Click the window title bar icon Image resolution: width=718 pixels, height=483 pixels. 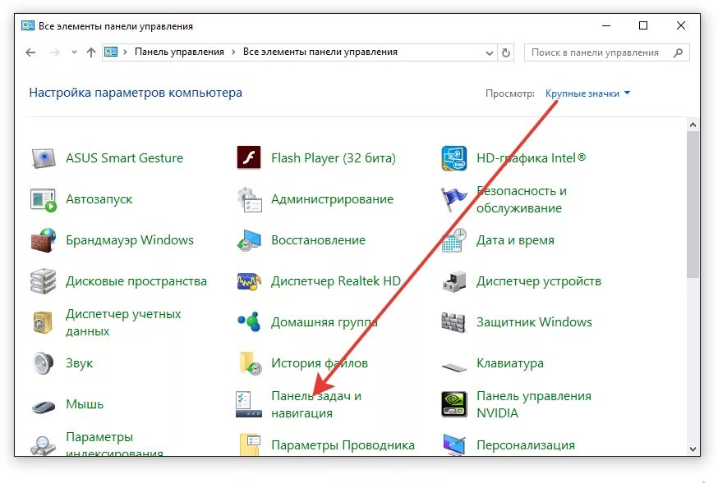click(x=28, y=26)
